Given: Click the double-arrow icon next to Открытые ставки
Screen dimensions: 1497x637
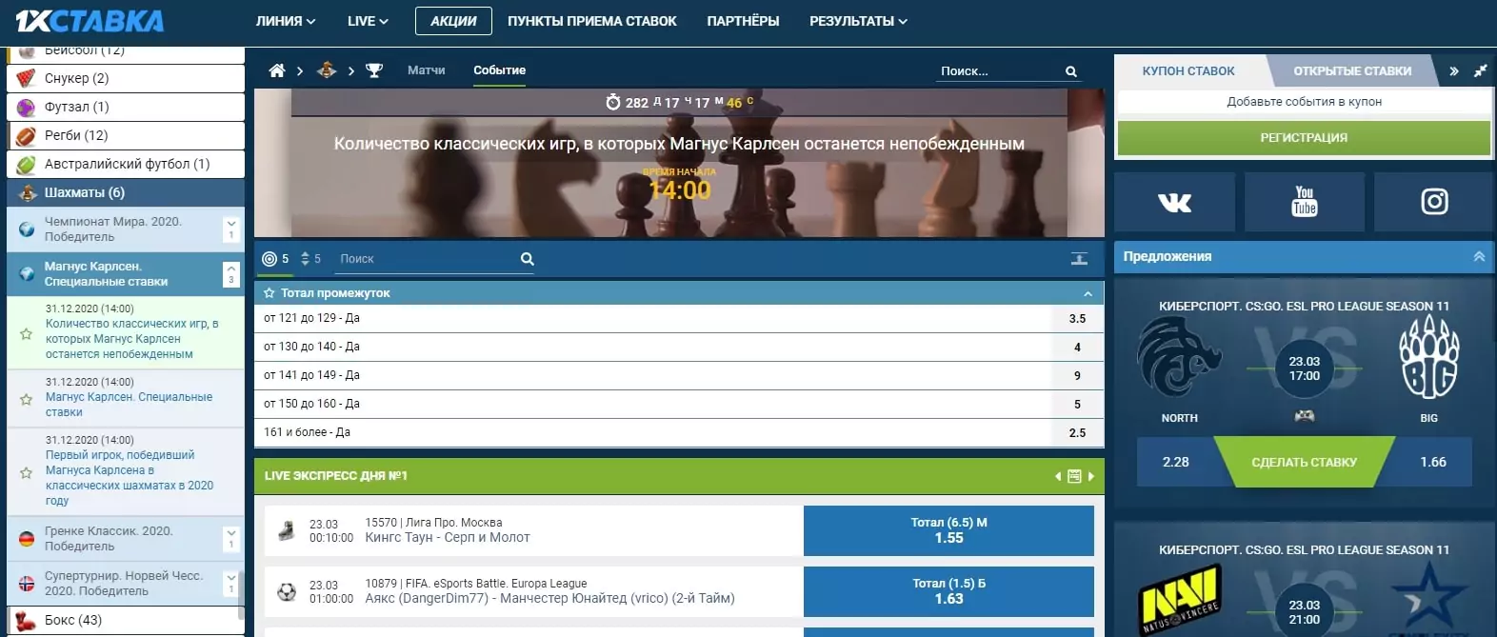Looking at the screenshot, I should coord(1454,71).
